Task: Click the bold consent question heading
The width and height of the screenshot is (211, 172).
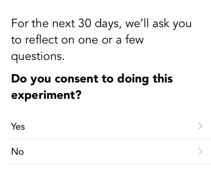Action: [92, 87]
